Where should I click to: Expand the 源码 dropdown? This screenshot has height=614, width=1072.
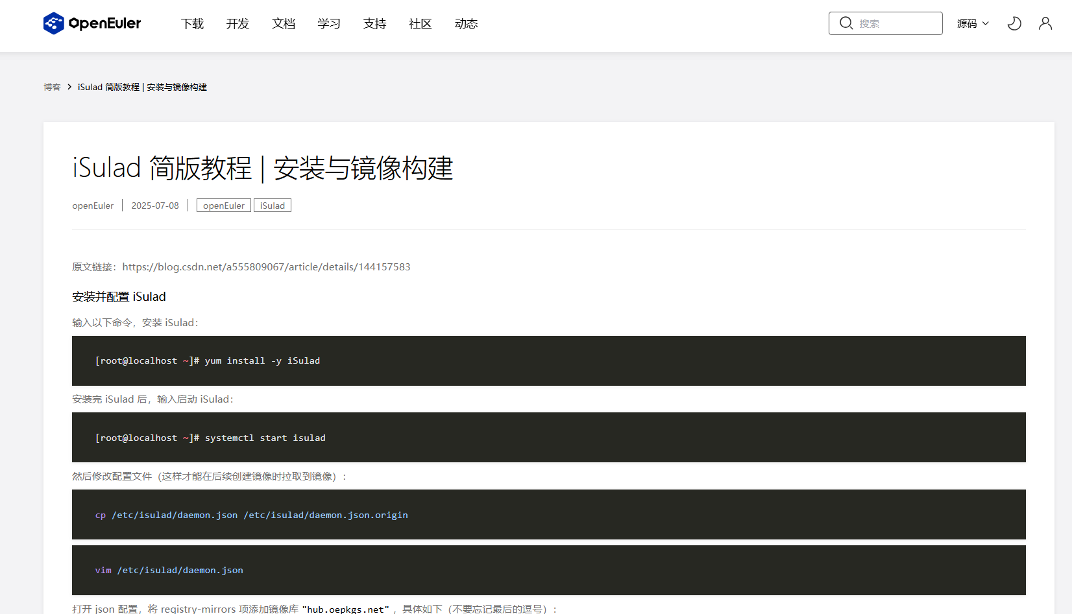click(x=973, y=23)
